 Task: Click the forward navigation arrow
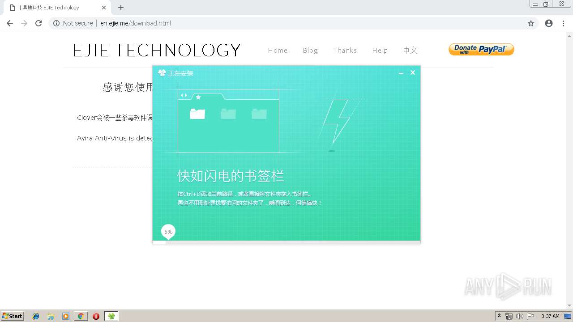(x=24, y=23)
